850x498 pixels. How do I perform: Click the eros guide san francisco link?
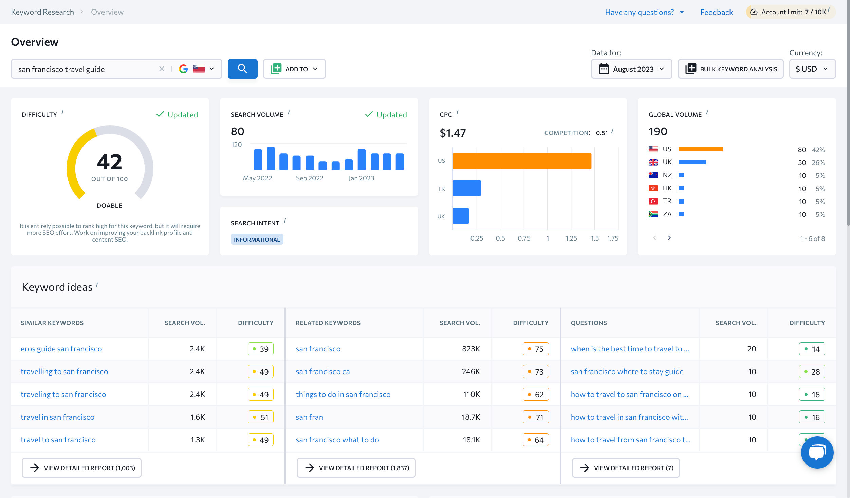point(61,348)
